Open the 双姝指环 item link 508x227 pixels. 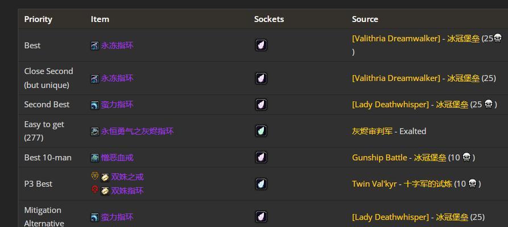(127, 191)
